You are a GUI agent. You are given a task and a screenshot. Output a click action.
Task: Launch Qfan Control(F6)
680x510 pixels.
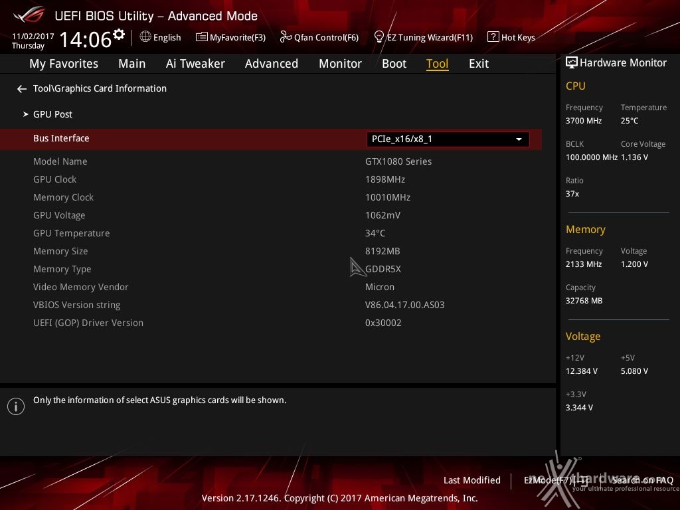(326, 38)
